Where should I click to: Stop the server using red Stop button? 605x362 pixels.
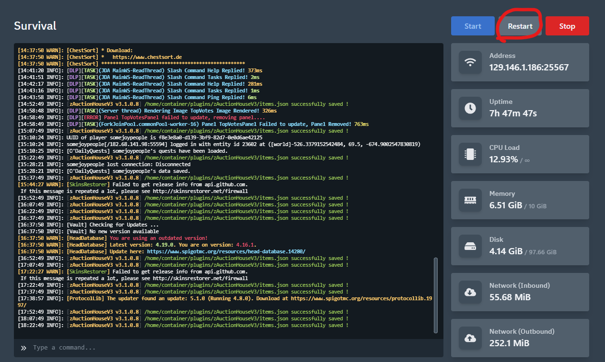tap(567, 26)
